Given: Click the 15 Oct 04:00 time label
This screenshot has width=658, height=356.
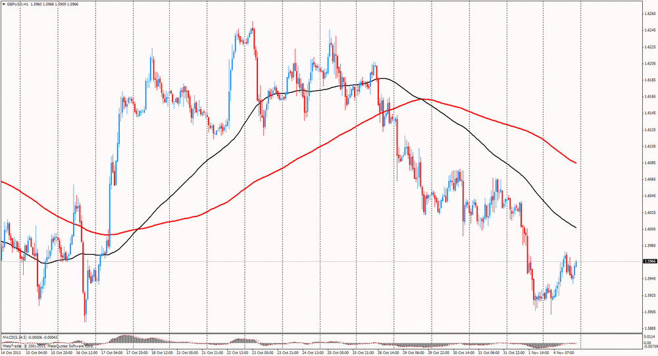Looking at the screenshot, I should coord(36,353).
